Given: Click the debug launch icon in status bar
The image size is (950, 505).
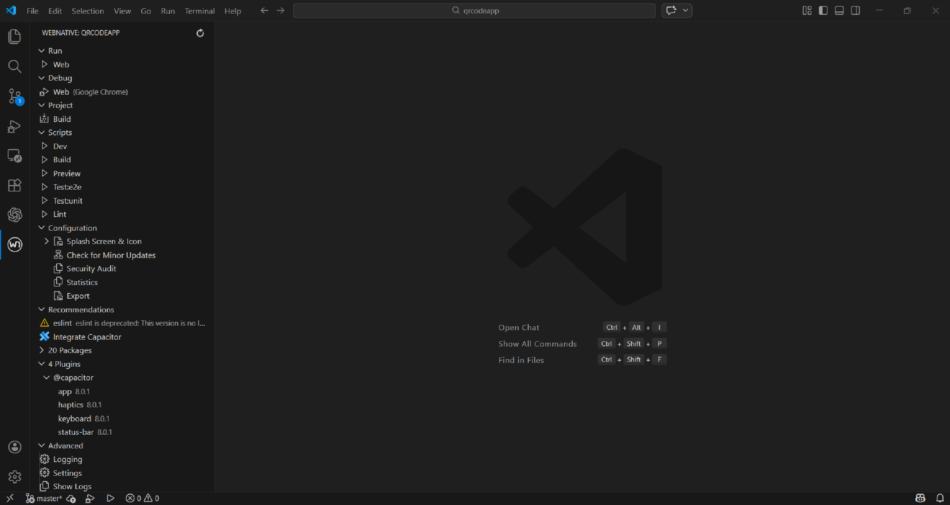Looking at the screenshot, I should coord(90,498).
